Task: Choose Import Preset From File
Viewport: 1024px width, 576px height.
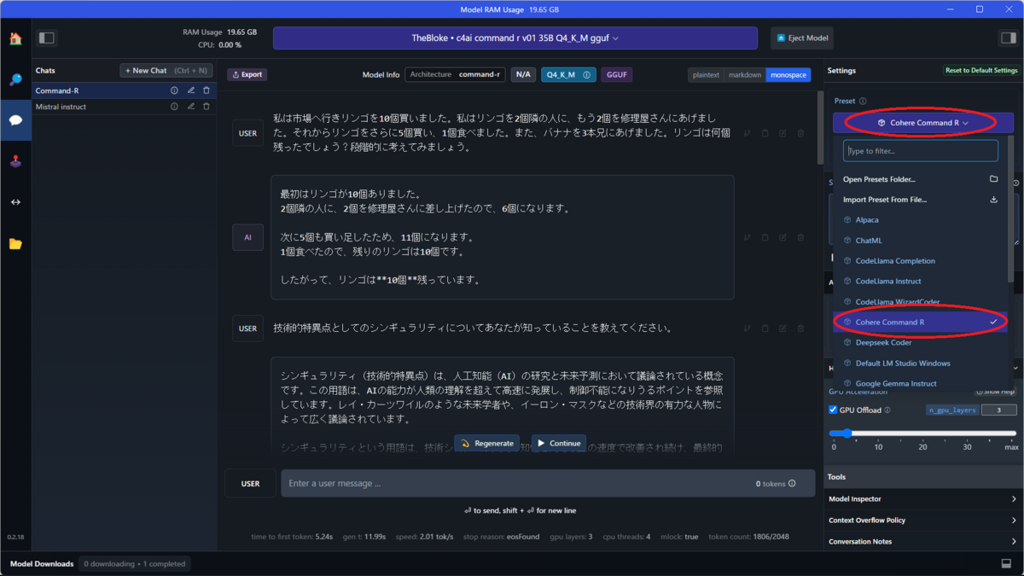Action: pos(921,200)
